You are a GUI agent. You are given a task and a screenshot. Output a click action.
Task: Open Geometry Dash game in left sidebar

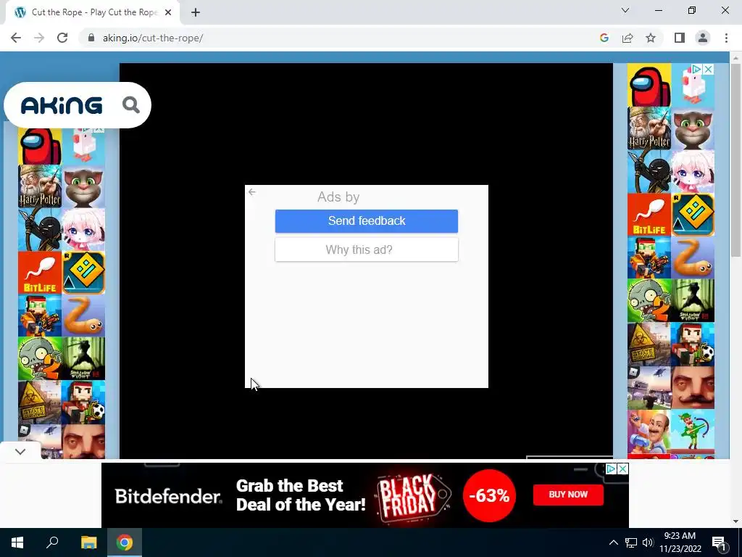click(x=83, y=273)
